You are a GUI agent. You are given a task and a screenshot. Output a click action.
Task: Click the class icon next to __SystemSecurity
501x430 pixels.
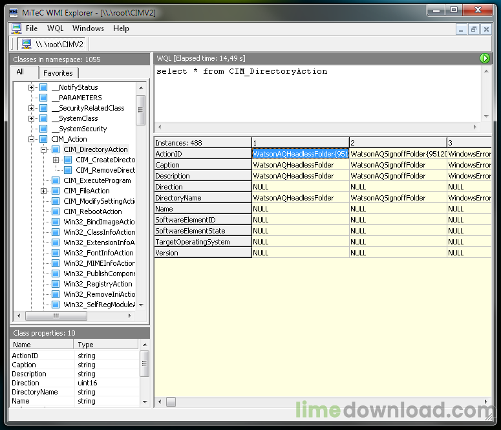click(x=43, y=129)
